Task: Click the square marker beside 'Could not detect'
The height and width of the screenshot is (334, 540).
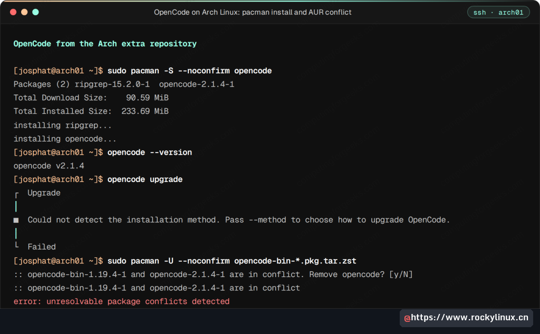Action: 16,220
